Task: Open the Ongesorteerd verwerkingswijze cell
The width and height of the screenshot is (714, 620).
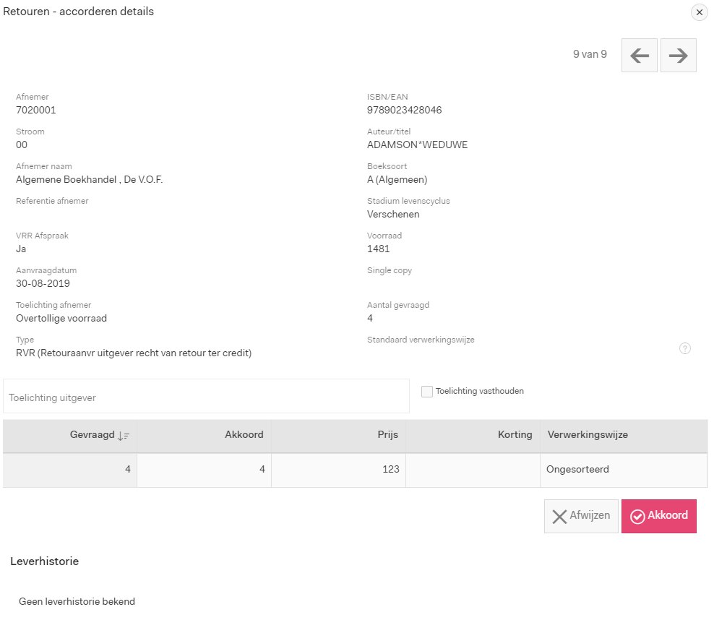Action: pos(624,470)
